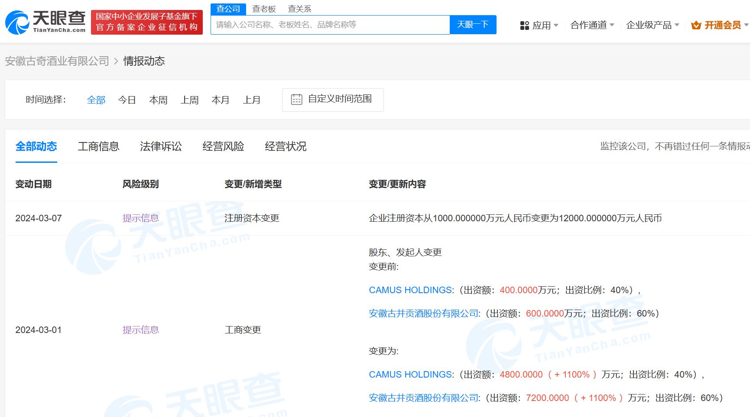Expand the 应用 dropdown arrow
750x417 pixels.
pos(556,25)
